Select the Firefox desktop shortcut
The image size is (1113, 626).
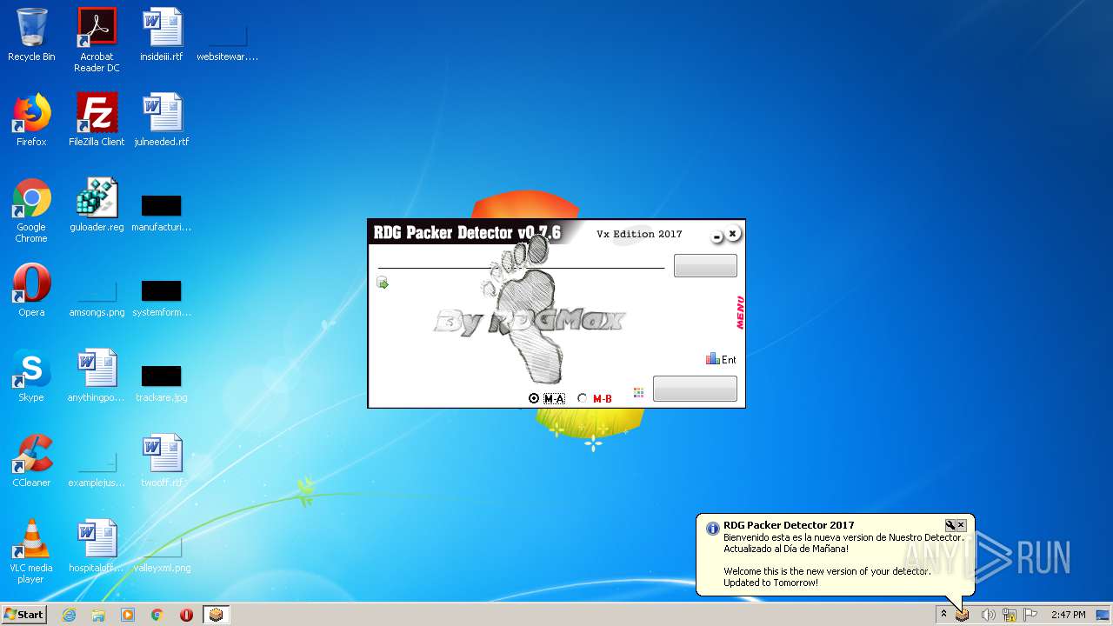[x=31, y=120]
